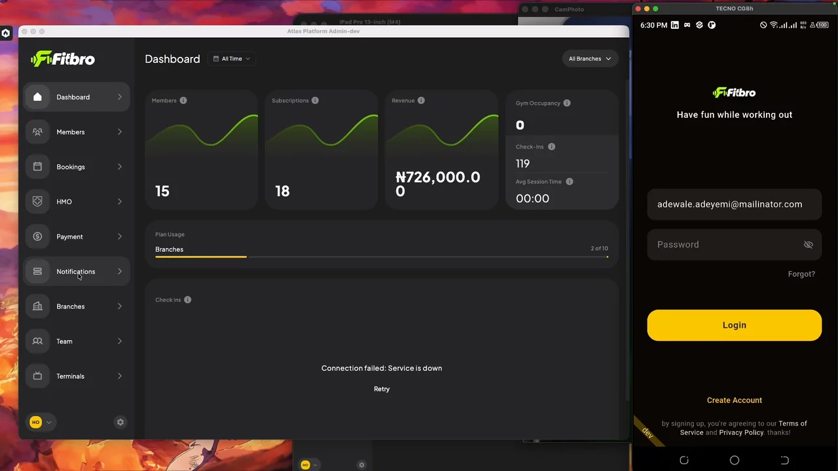The height and width of the screenshot is (471, 838).
Task: Click the Terminals icon in sidebar
Action: [37, 376]
